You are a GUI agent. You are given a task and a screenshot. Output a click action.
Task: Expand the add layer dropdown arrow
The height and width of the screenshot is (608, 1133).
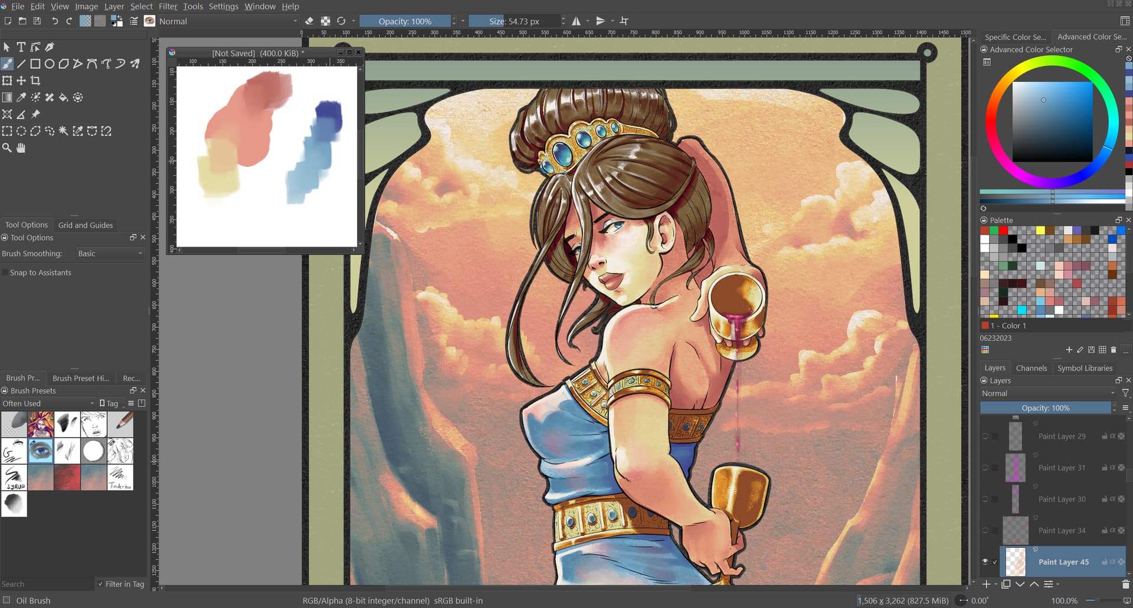pos(996,584)
